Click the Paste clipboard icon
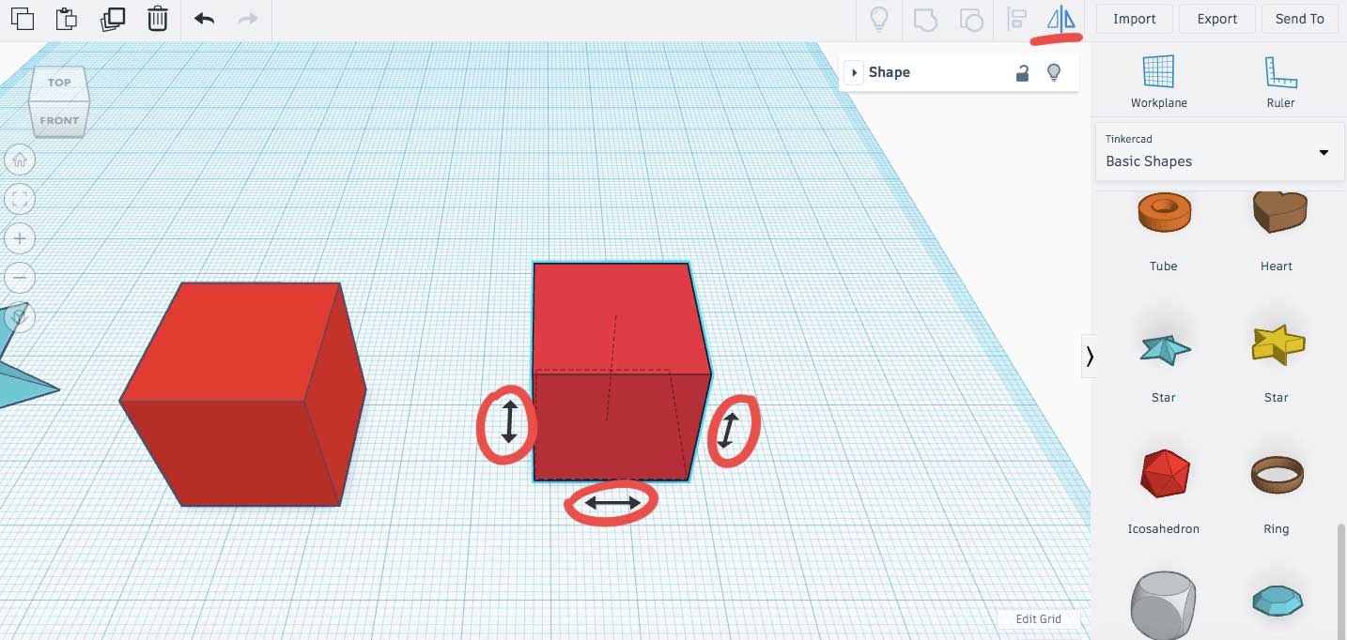The width and height of the screenshot is (1347, 640). [66, 19]
